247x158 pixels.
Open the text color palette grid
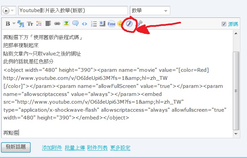(39, 24)
